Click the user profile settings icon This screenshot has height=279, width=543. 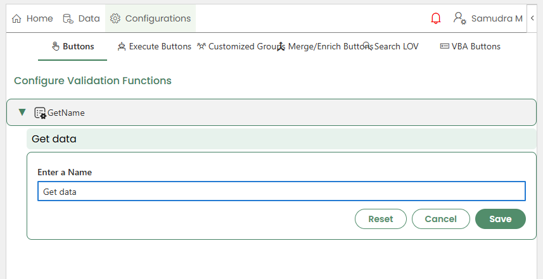tap(460, 18)
